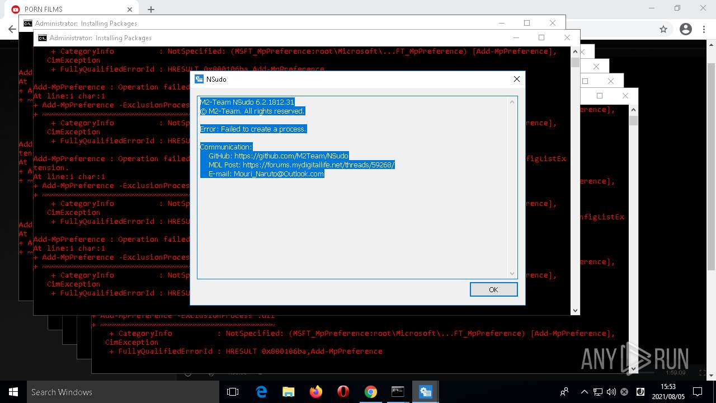Minimize front Installing Packages console window
716x403 pixels.
coord(515,38)
